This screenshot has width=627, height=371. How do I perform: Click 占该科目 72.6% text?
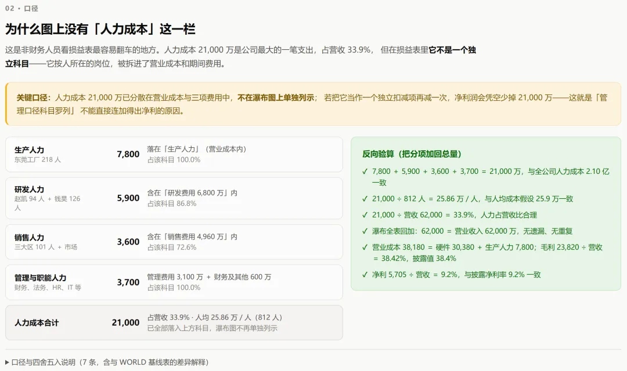(172, 248)
